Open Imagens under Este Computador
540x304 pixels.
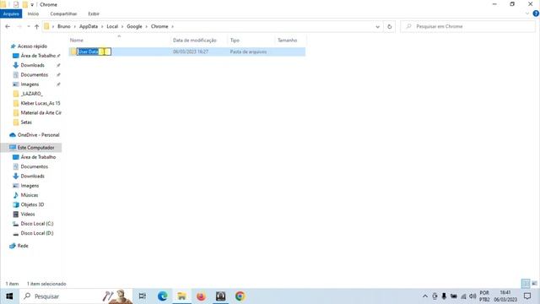30,186
